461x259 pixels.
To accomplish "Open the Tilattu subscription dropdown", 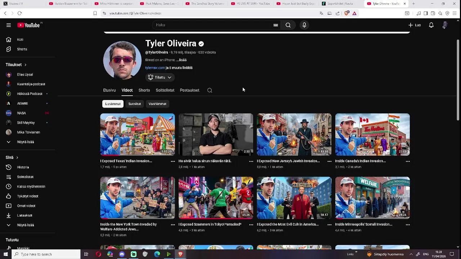I will coord(160,77).
